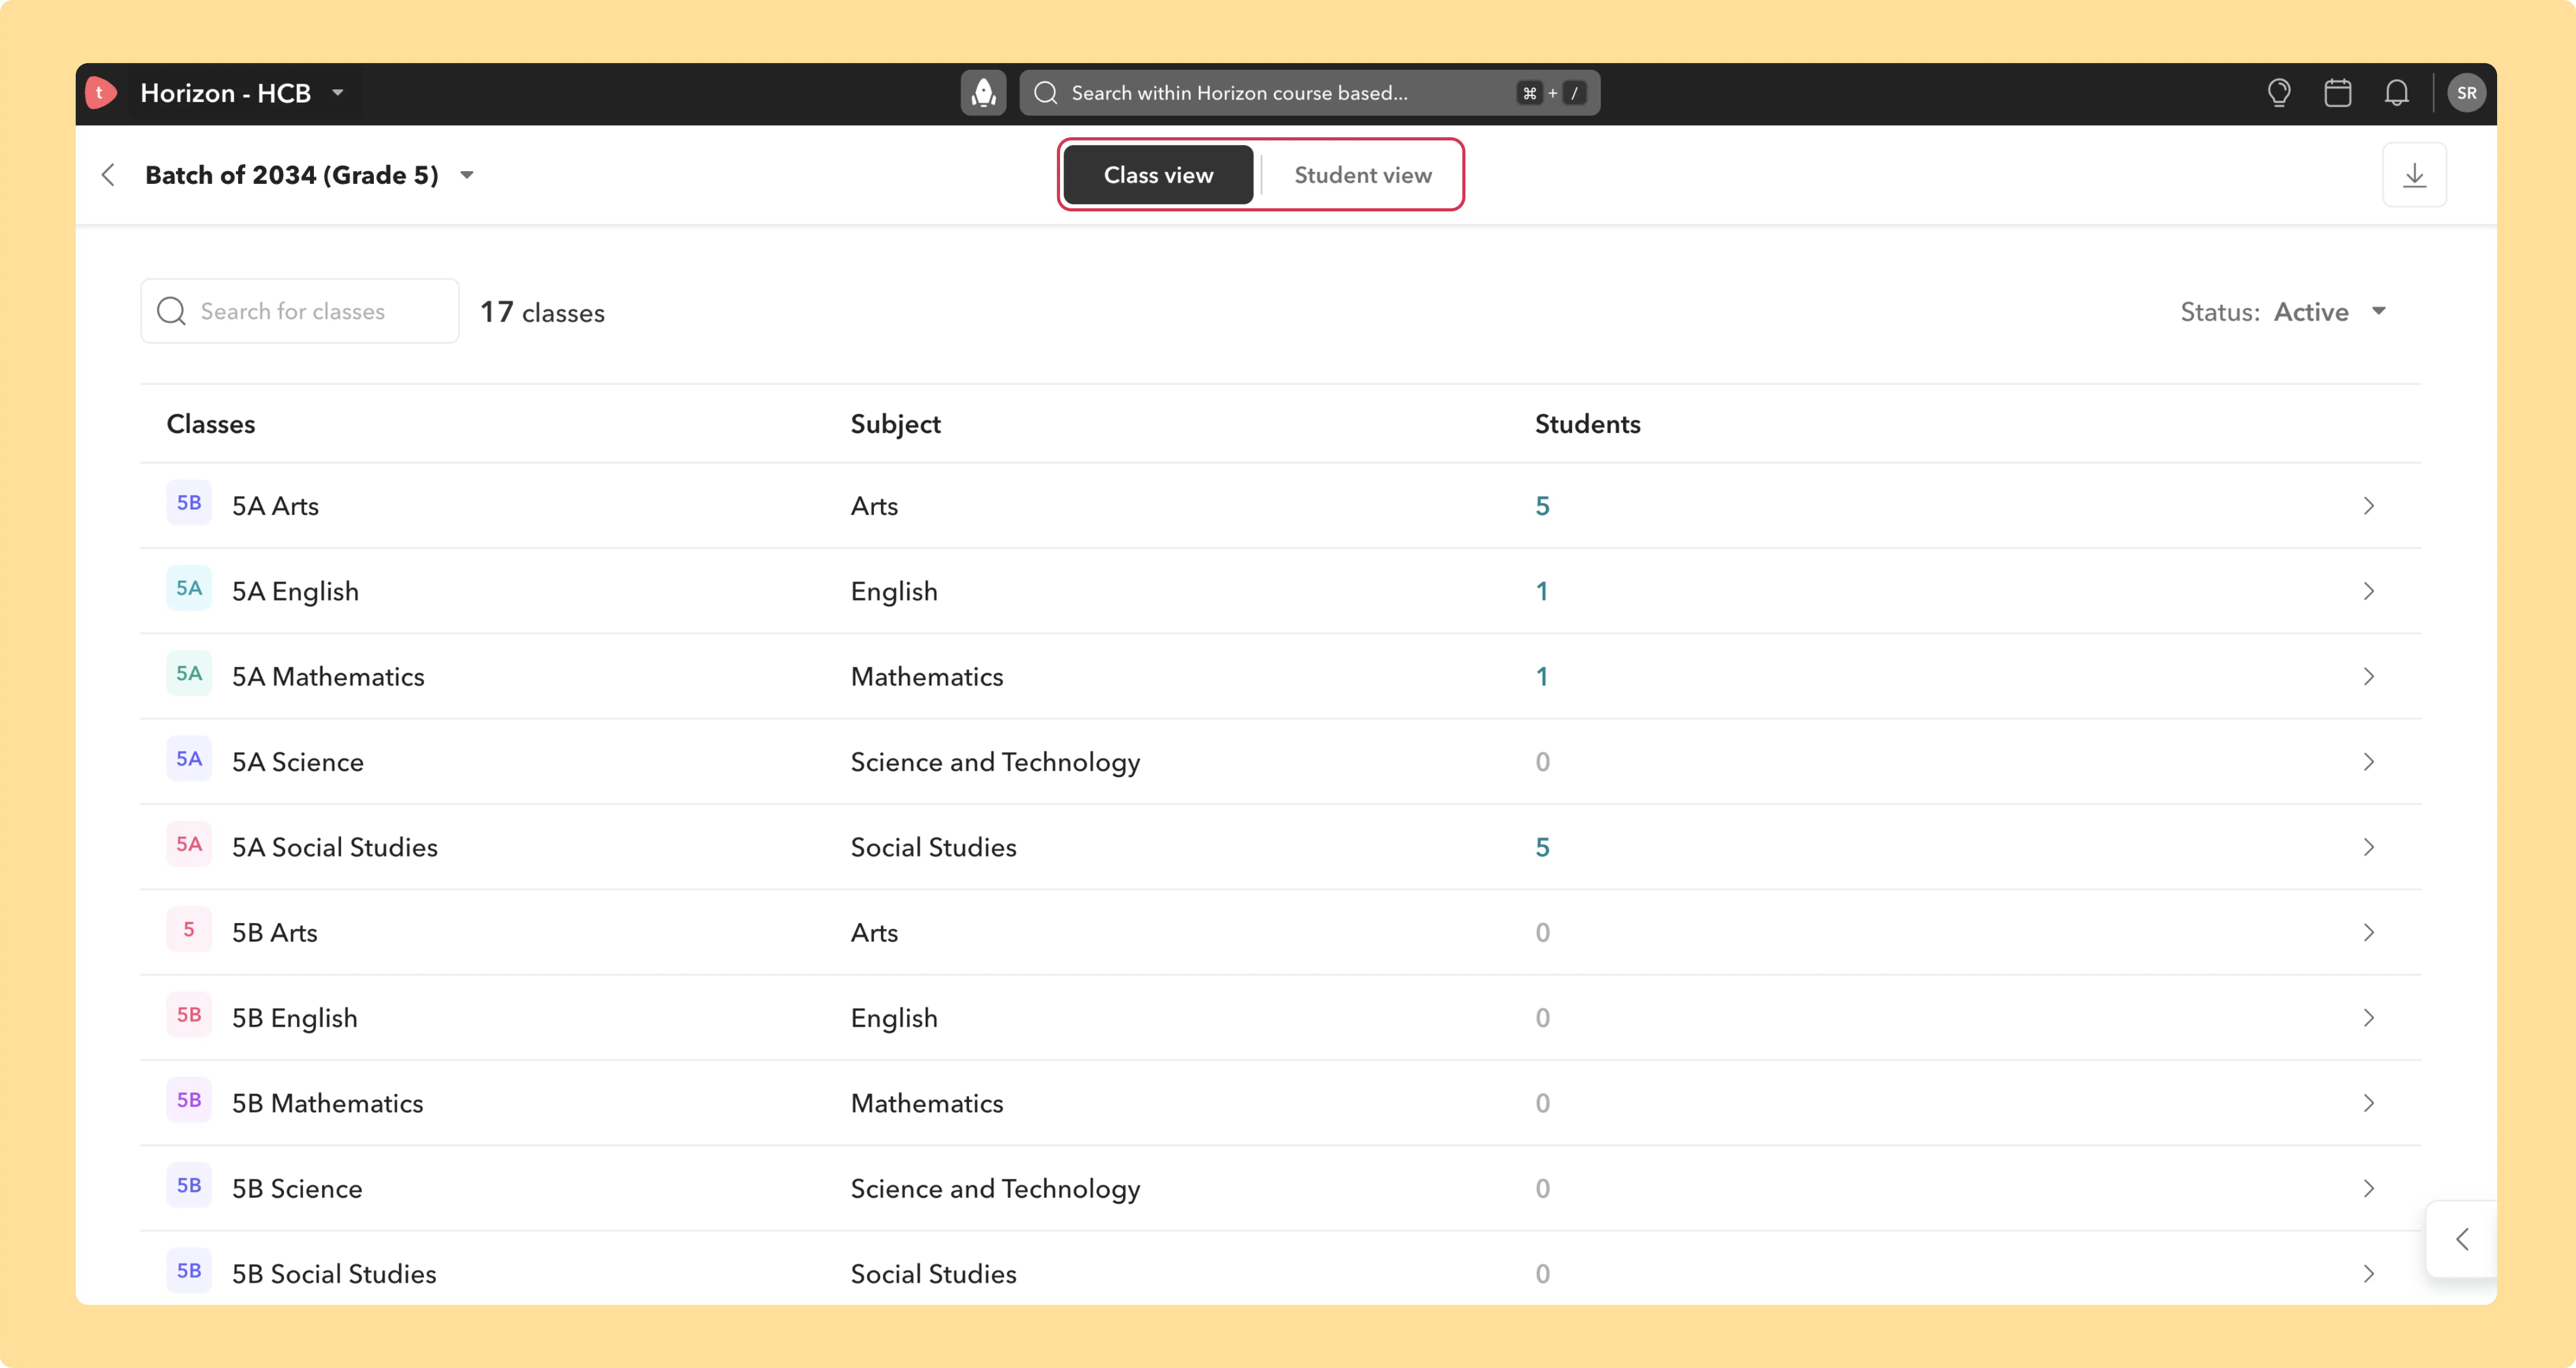This screenshot has height=1368, width=2576.
Task: Open 5B Mathematics row chevron
Action: point(2369,1103)
